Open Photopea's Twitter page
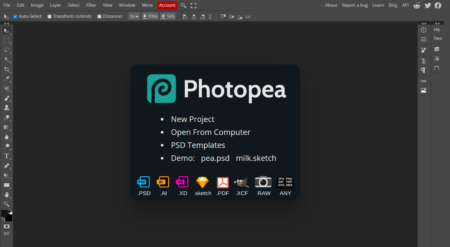The height and width of the screenshot is (247, 450). point(427,5)
